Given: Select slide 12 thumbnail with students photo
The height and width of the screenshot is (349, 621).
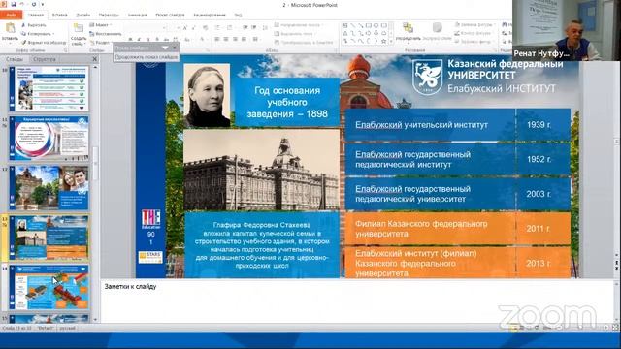Looking at the screenshot, I should pos(49,188).
